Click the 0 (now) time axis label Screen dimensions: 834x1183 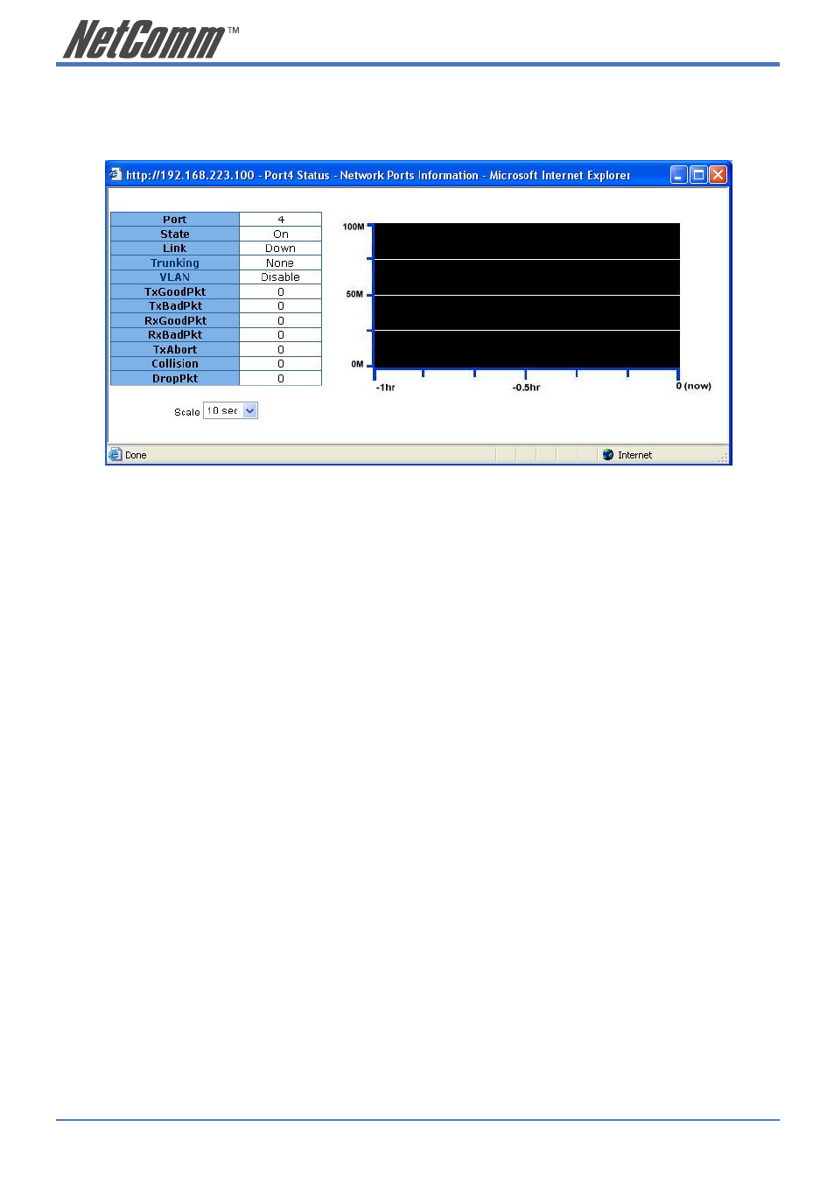tap(693, 386)
